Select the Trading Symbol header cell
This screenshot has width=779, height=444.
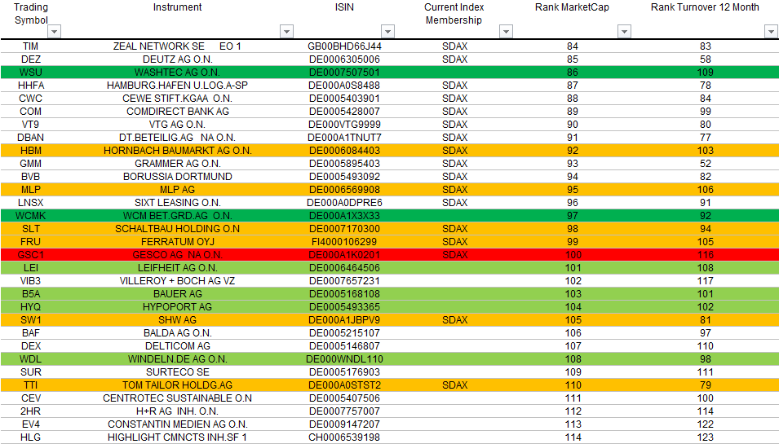pyautogui.click(x=31, y=14)
